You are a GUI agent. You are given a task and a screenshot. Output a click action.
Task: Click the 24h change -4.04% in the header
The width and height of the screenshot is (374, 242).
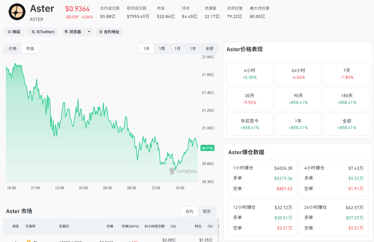(87, 17)
